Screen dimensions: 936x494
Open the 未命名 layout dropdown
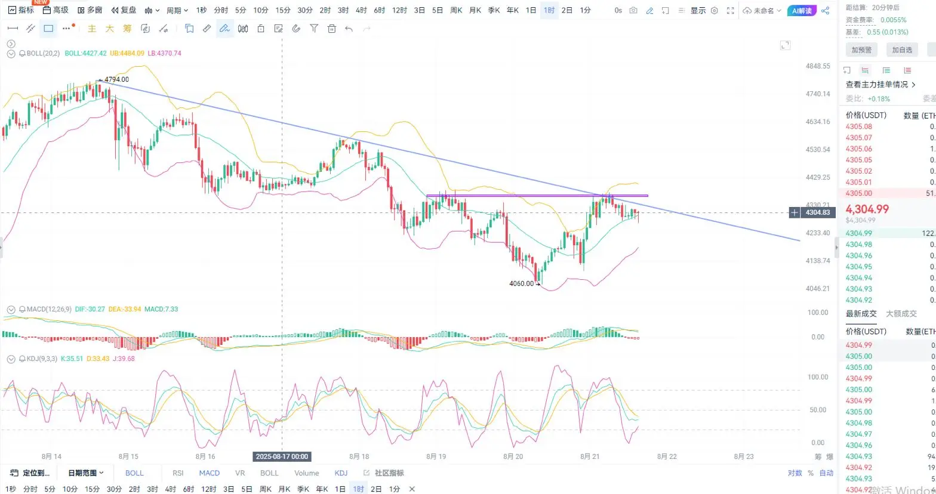[x=762, y=10]
